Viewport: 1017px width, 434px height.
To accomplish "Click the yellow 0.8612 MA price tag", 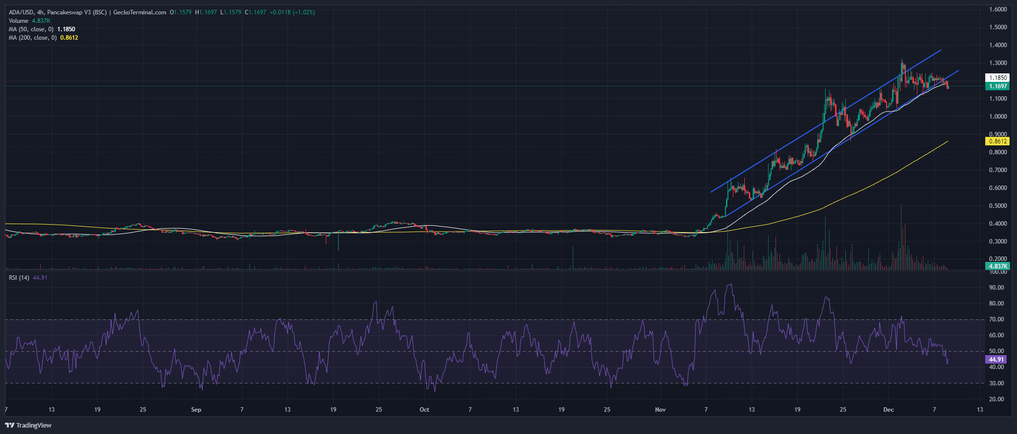I will click(998, 141).
